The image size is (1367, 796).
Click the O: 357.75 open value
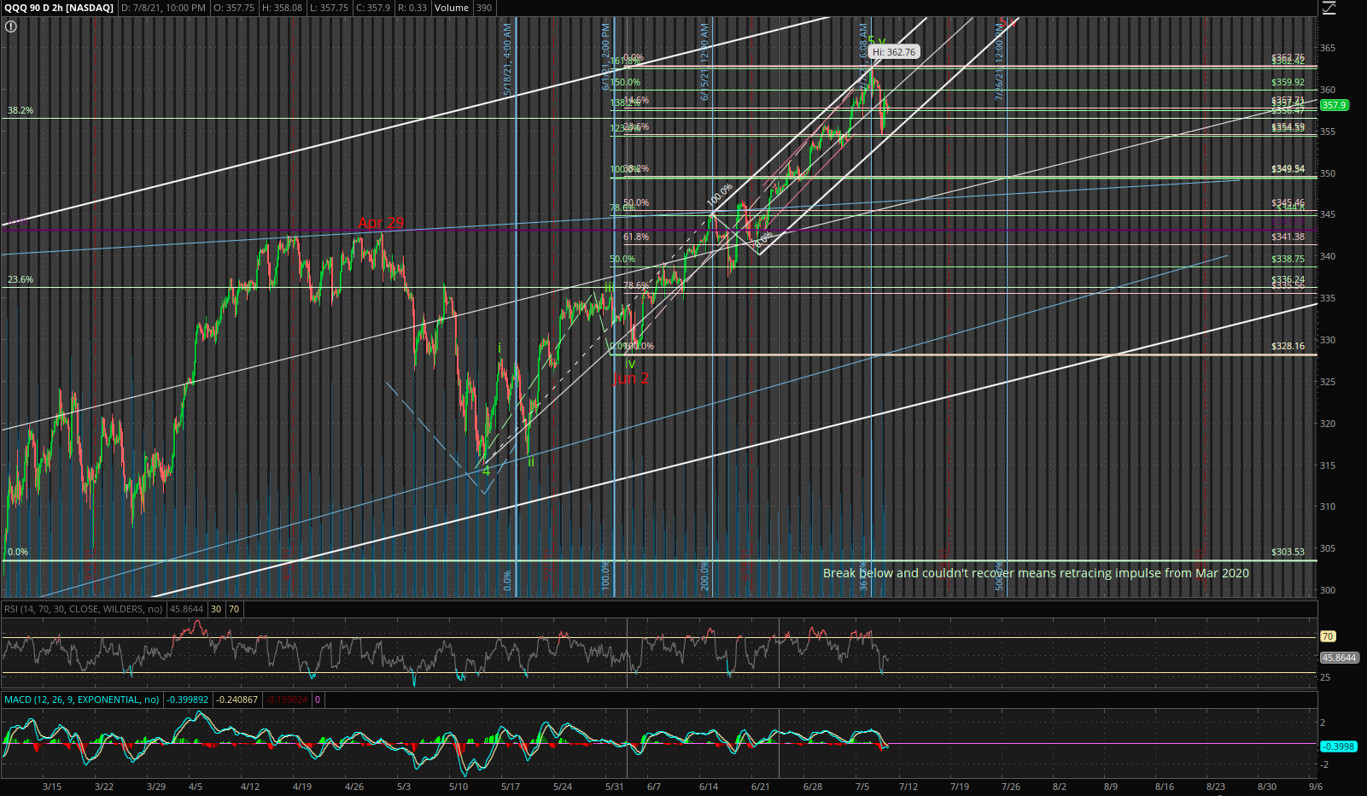click(235, 8)
